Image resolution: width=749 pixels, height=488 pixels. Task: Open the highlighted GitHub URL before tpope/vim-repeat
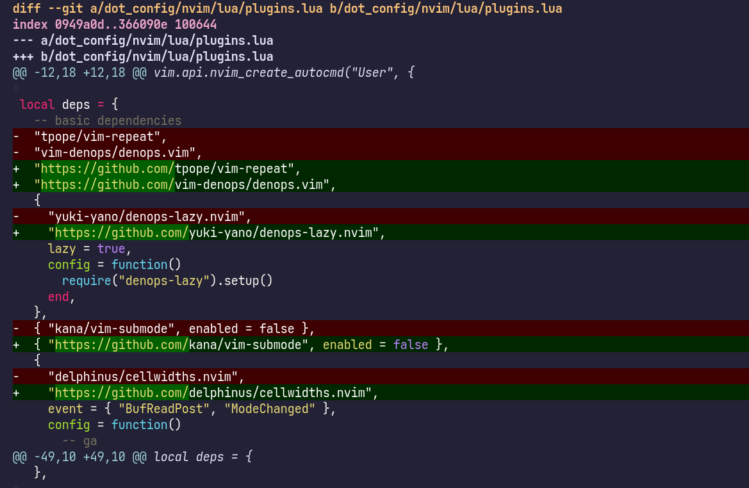tap(108, 168)
